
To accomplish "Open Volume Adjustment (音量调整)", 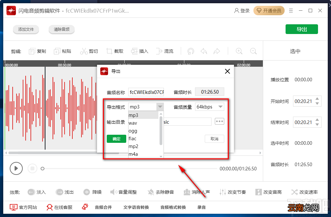I will click(x=124, y=192).
